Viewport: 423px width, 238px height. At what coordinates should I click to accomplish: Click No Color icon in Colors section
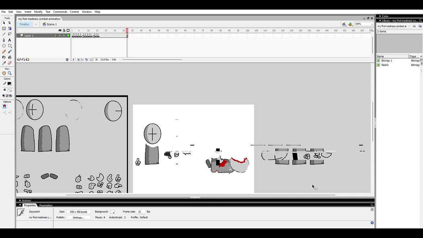[7, 96]
